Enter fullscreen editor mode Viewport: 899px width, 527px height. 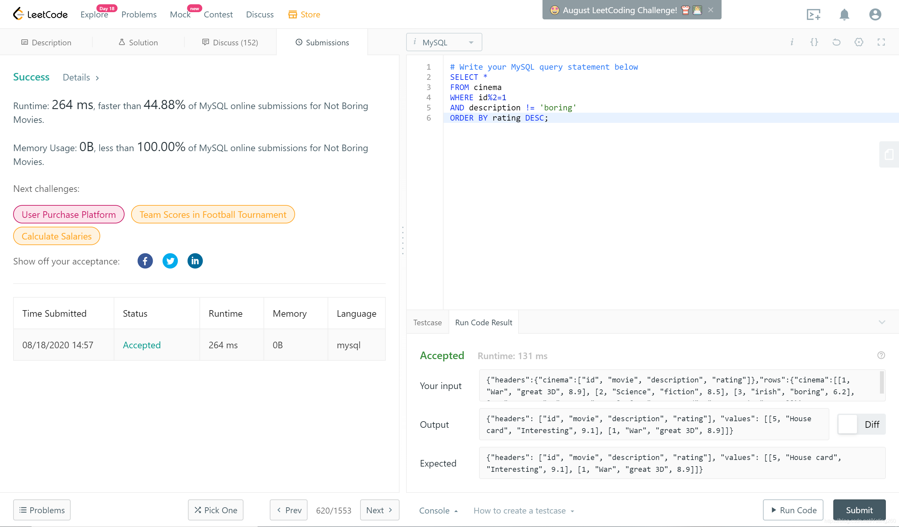[881, 42]
